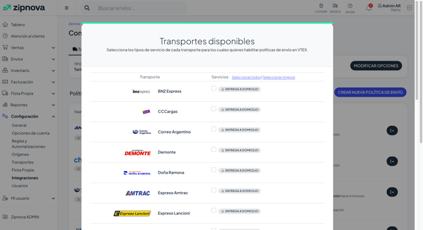Viewport: 423px width, 230px height.
Task: Expand the Ventas sidebar menu
Action: pos(28,47)
